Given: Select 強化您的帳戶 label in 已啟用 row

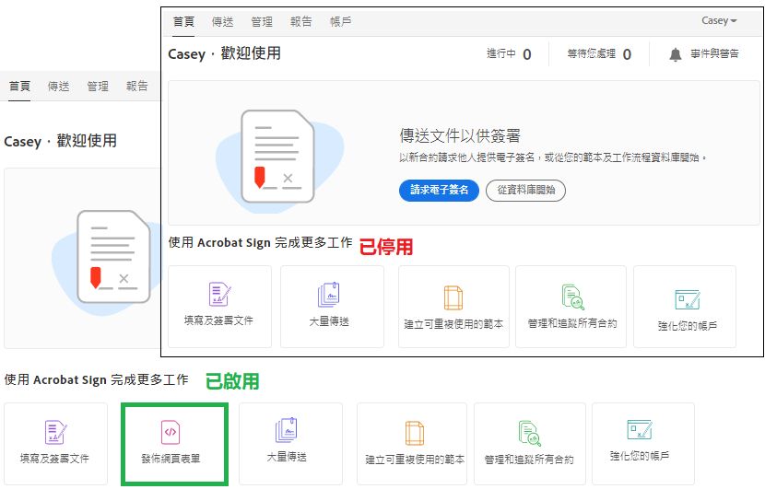Looking at the screenshot, I should 640,456.
